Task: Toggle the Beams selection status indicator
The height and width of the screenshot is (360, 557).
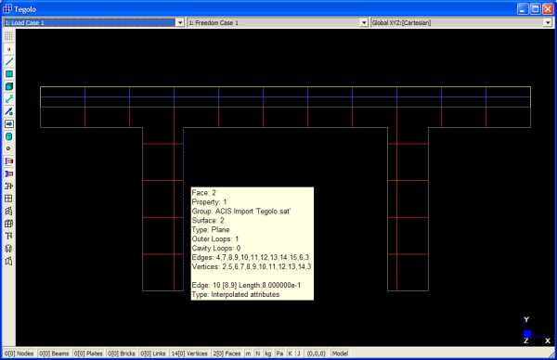Action: click(x=54, y=354)
